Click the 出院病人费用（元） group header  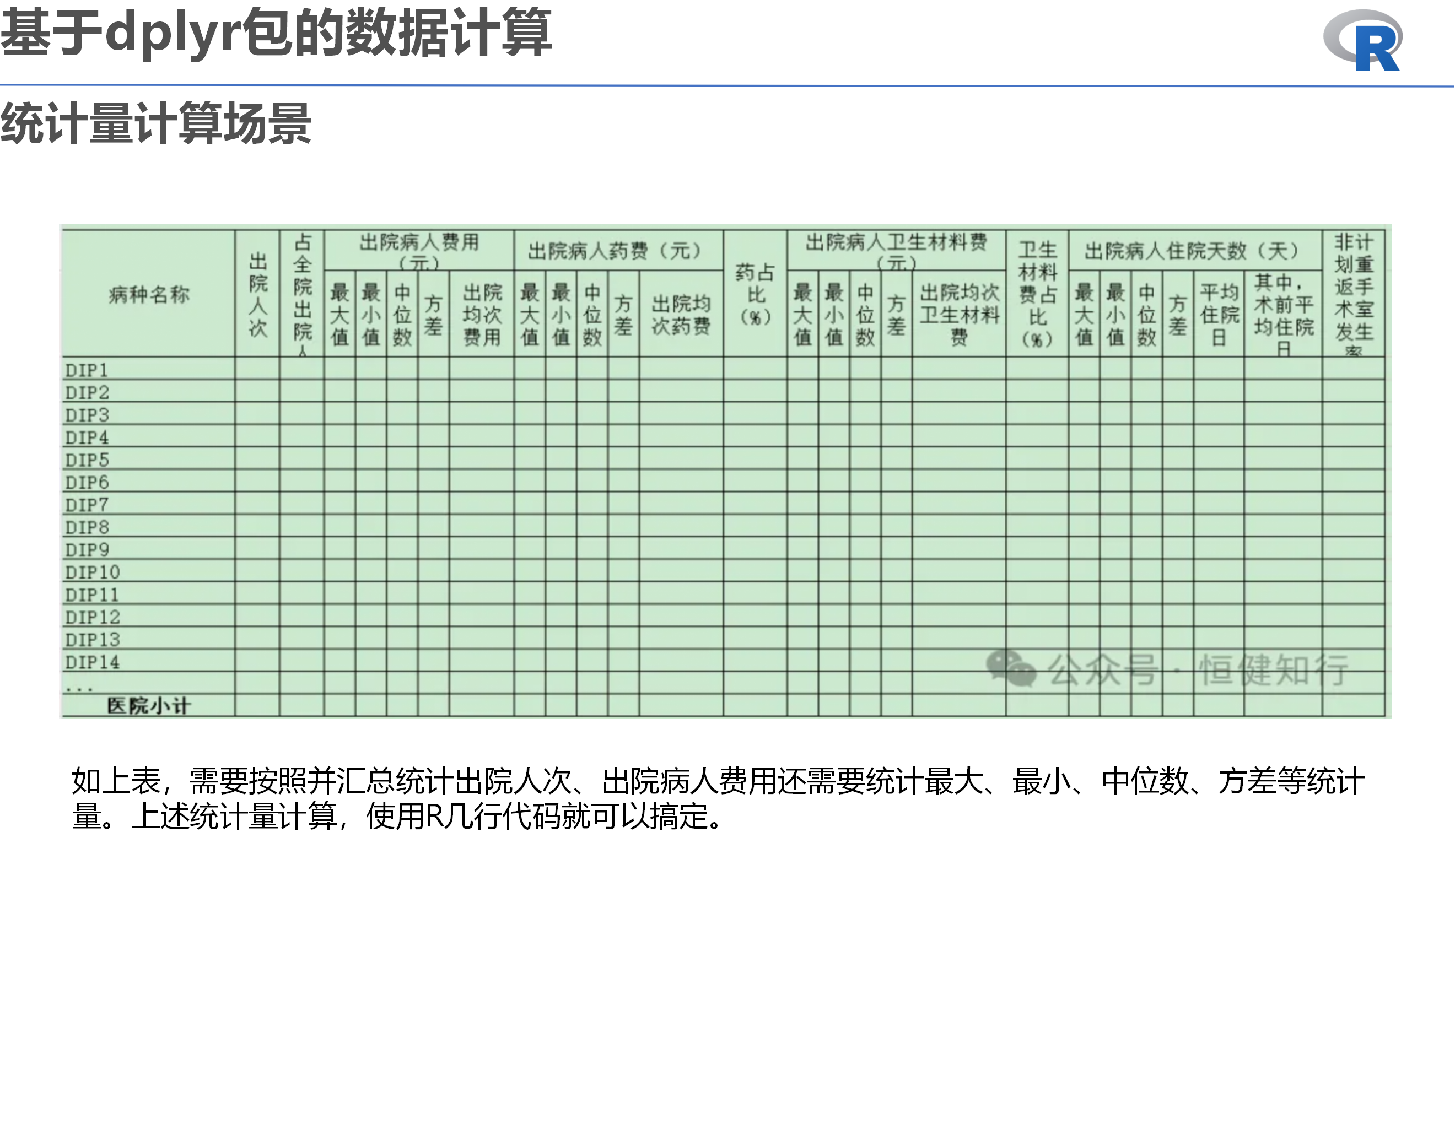click(419, 250)
